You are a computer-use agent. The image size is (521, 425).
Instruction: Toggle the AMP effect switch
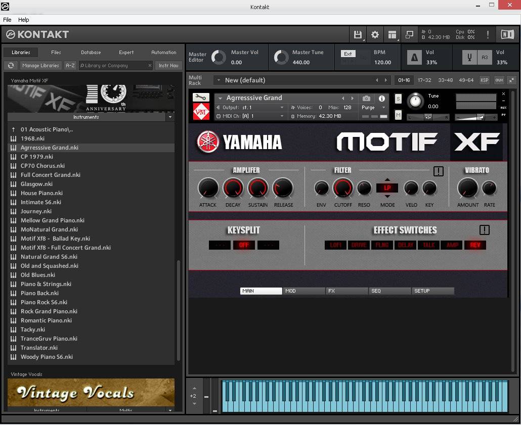(452, 245)
